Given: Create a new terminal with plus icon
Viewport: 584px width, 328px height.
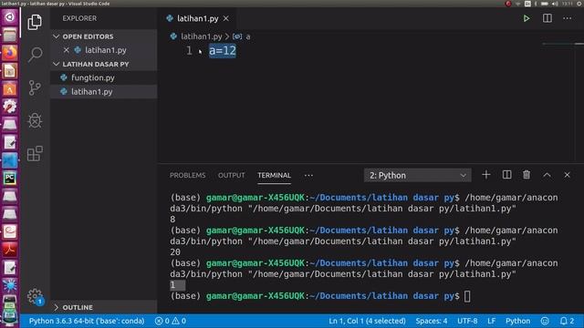Looking at the screenshot, I should 486,175.
